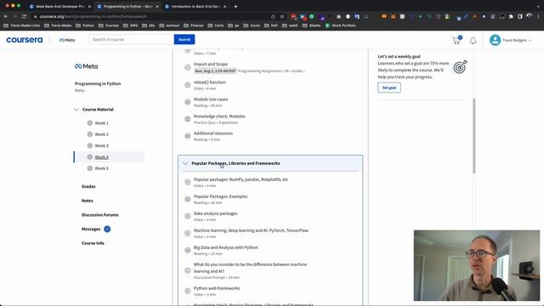Click the webcam video overlay
The height and width of the screenshot is (306, 544).
(x=477, y=265)
